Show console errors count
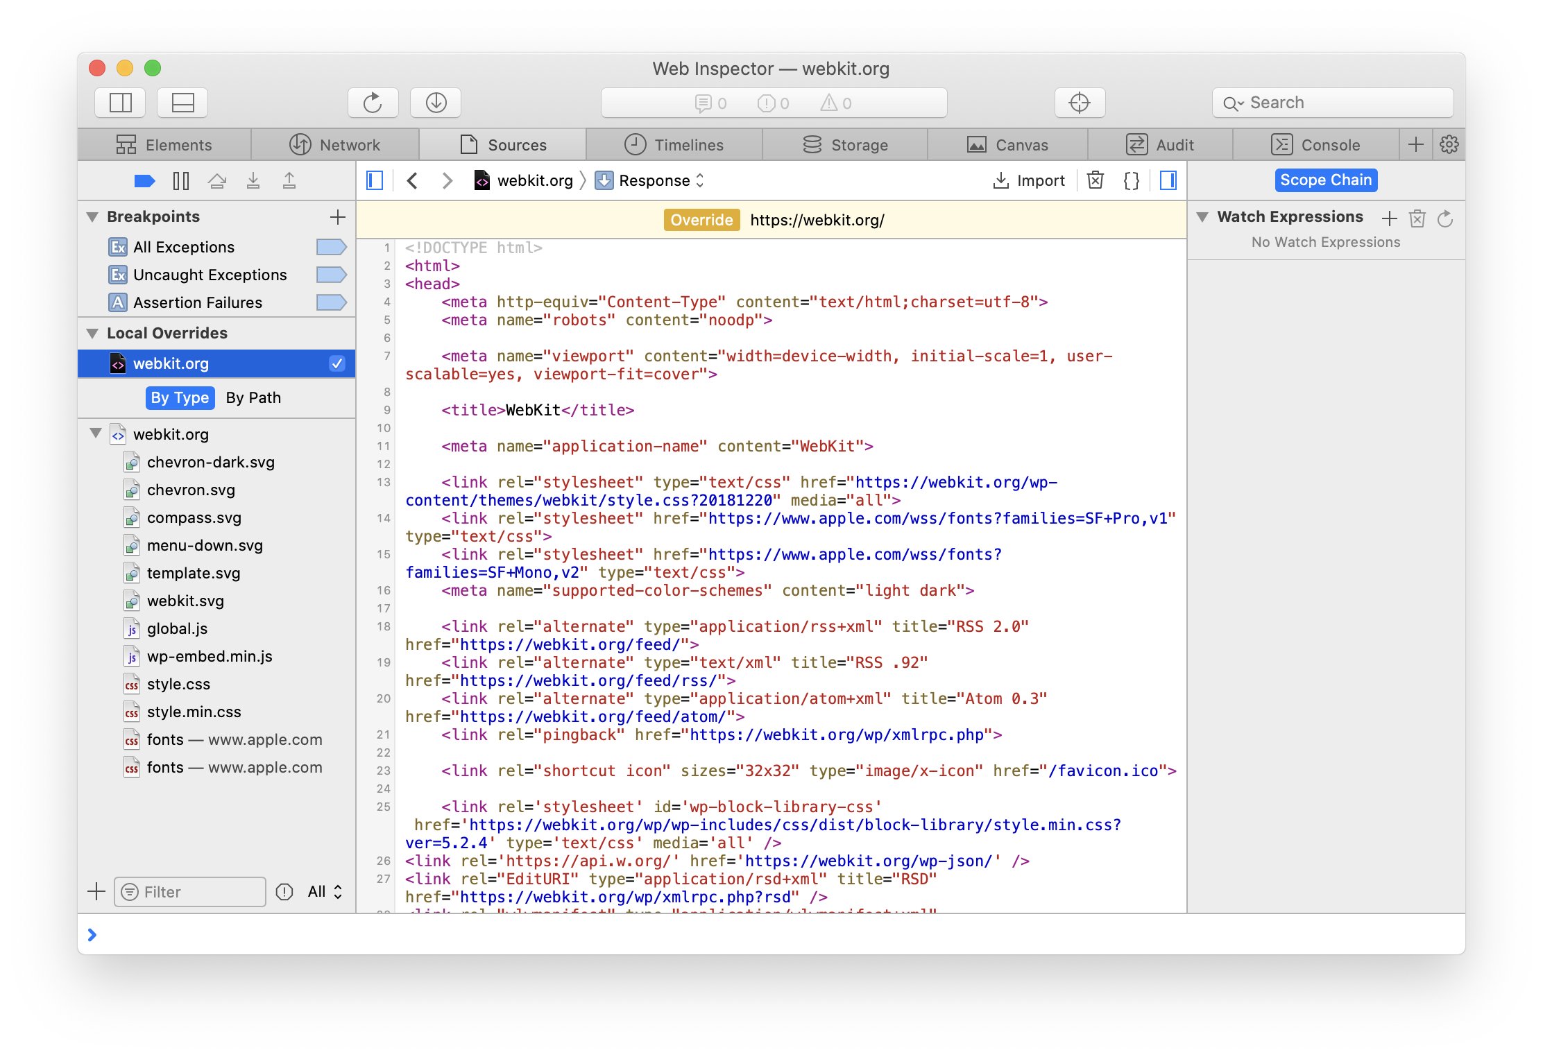The width and height of the screenshot is (1543, 1057). [x=773, y=103]
